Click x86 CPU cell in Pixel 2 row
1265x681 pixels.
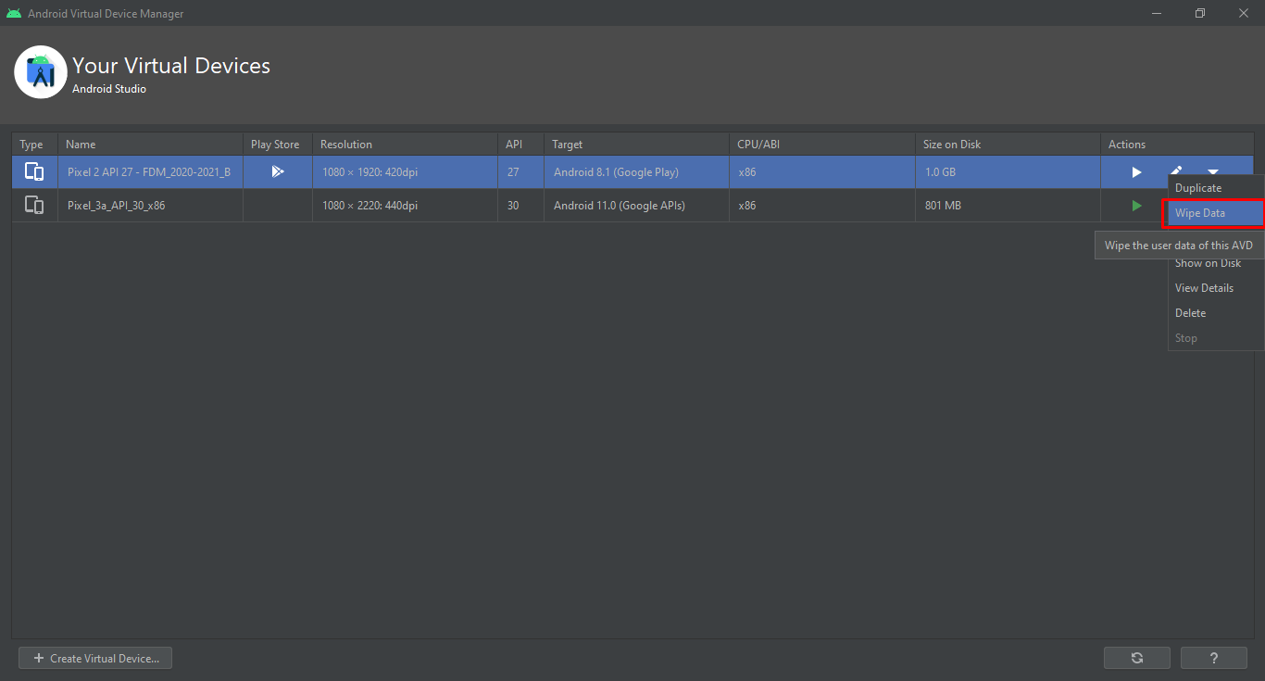point(822,172)
